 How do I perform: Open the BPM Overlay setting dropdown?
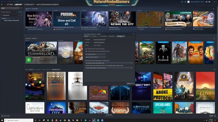(109, 68)
